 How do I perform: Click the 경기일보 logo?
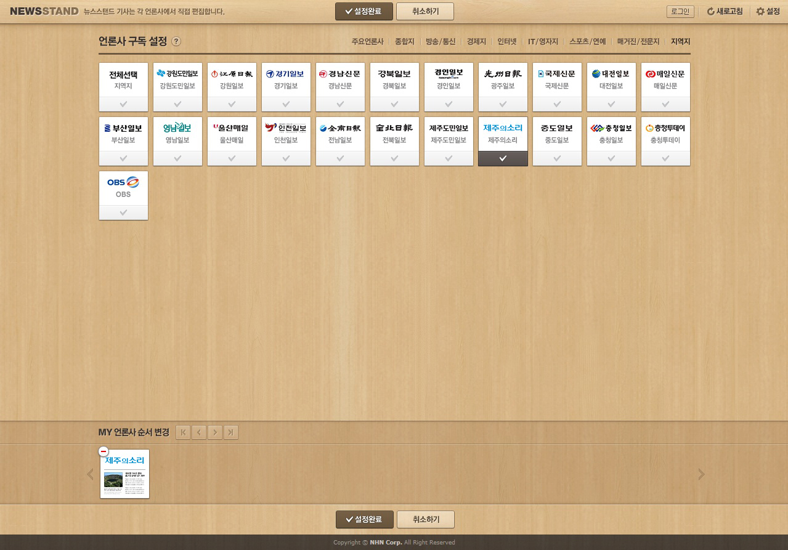click(286, 73)
